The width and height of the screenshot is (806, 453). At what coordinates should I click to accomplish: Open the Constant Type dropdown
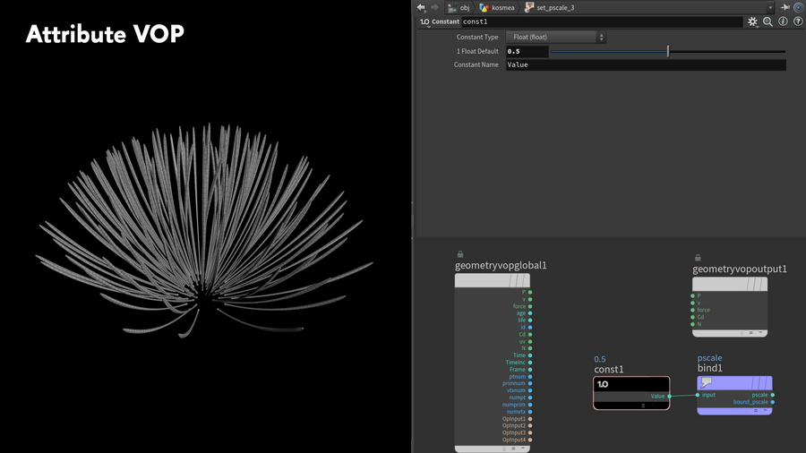click(x=555, y=38)
